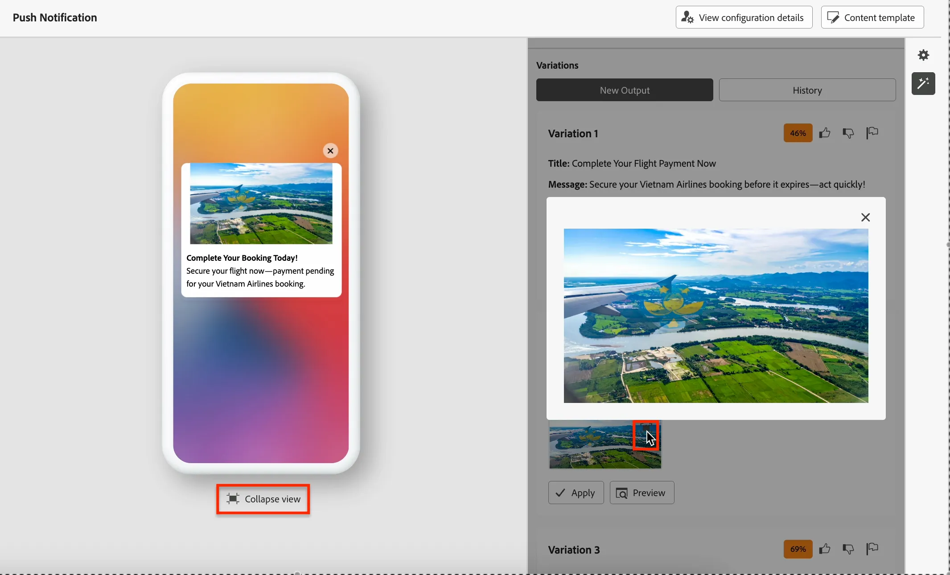Click View configuration details button
The image size is (950, 575).
coord(744,17)
